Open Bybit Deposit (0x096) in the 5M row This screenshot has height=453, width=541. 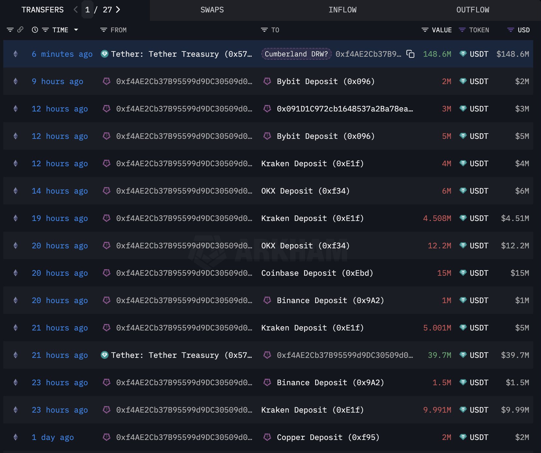tap(326, 136)
